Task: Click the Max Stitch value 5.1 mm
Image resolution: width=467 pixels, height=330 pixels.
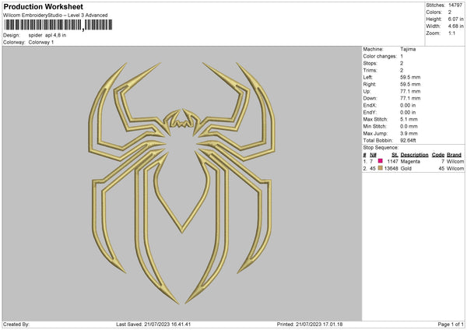Action: (409, 119)
